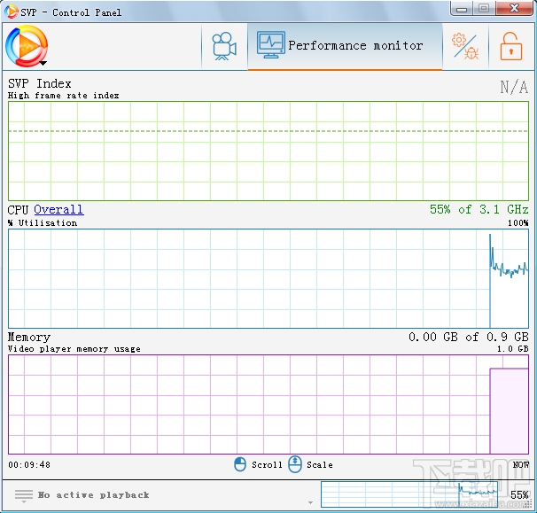Minimize the SVP Control Panel window
This screenshot has width=537, height=513.
point(462,9)
